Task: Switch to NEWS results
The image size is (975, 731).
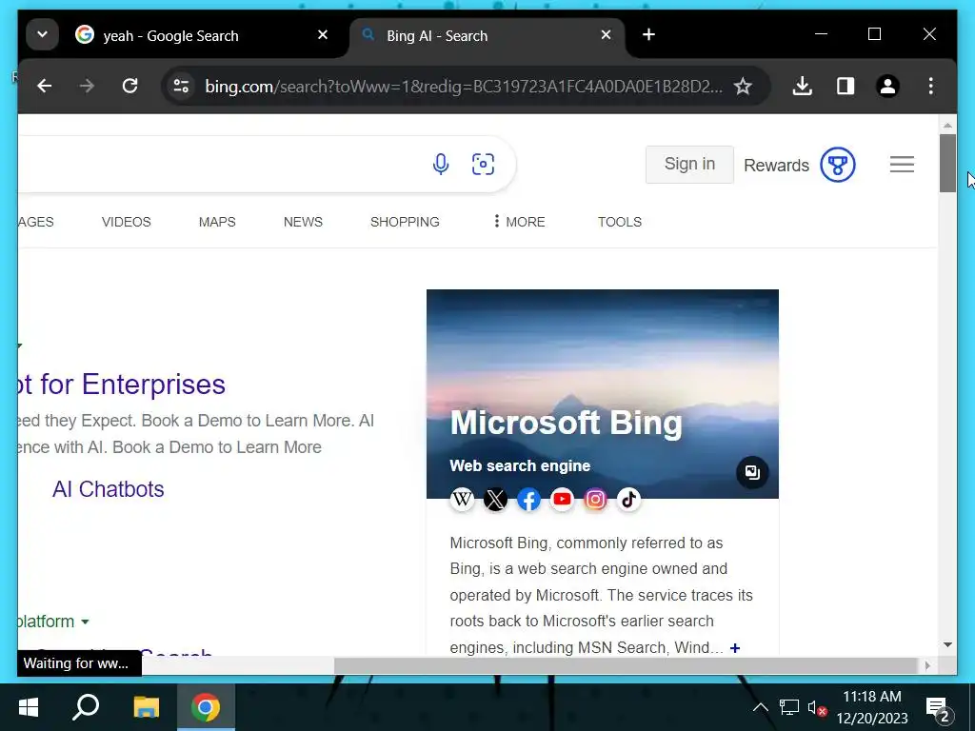Action: click(303, 221)
